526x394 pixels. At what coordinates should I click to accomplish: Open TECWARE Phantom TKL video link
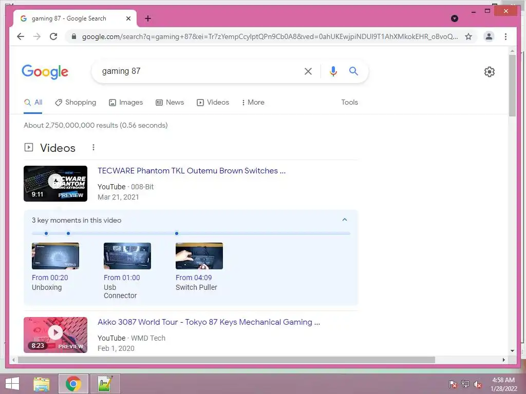[x=192, y=170]
